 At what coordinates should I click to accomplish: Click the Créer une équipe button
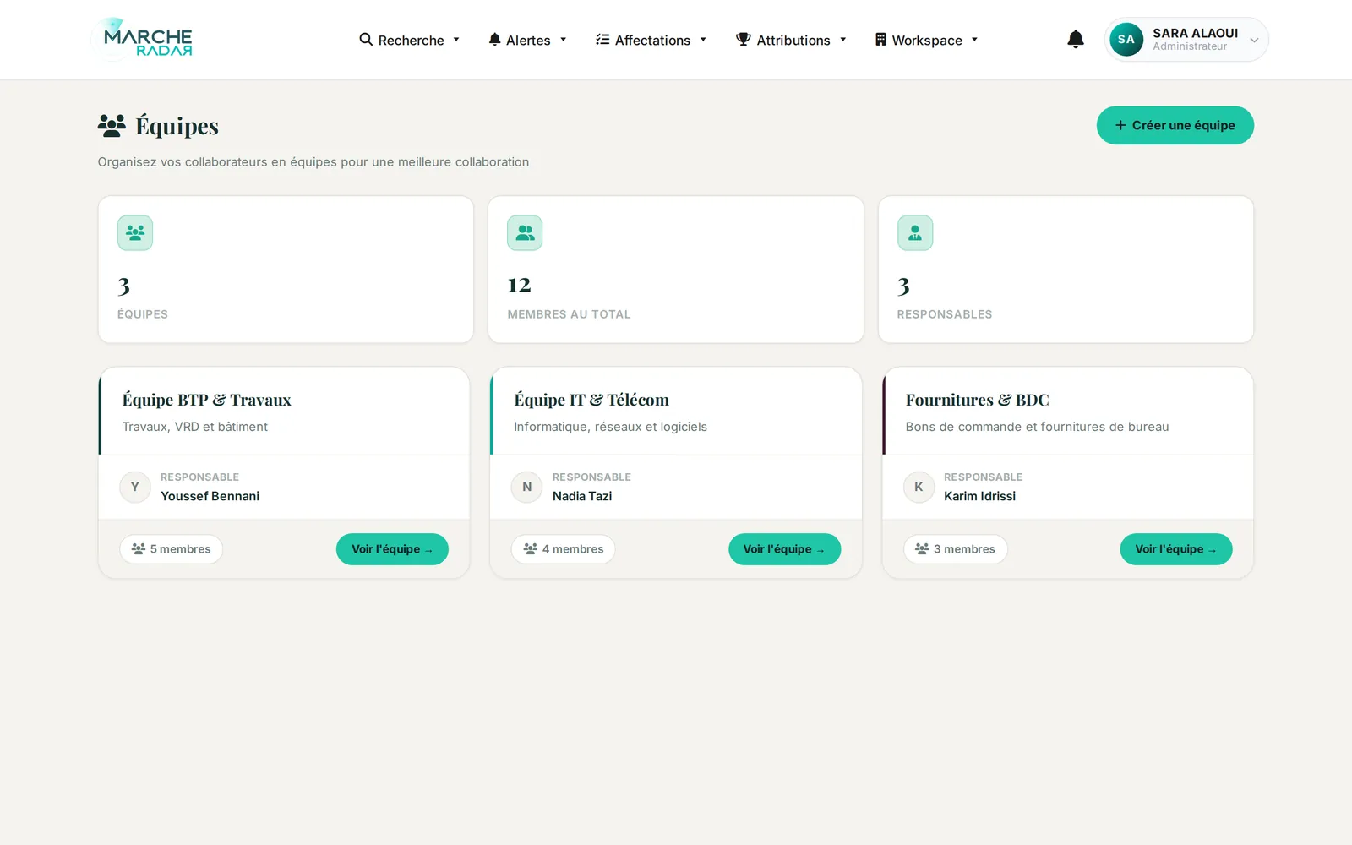coord(1175,125)
